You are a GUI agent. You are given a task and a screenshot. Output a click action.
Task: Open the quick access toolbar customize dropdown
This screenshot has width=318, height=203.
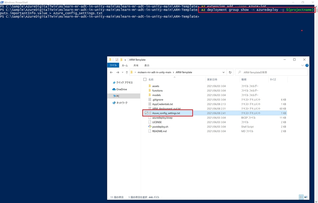tap(125, 60)
